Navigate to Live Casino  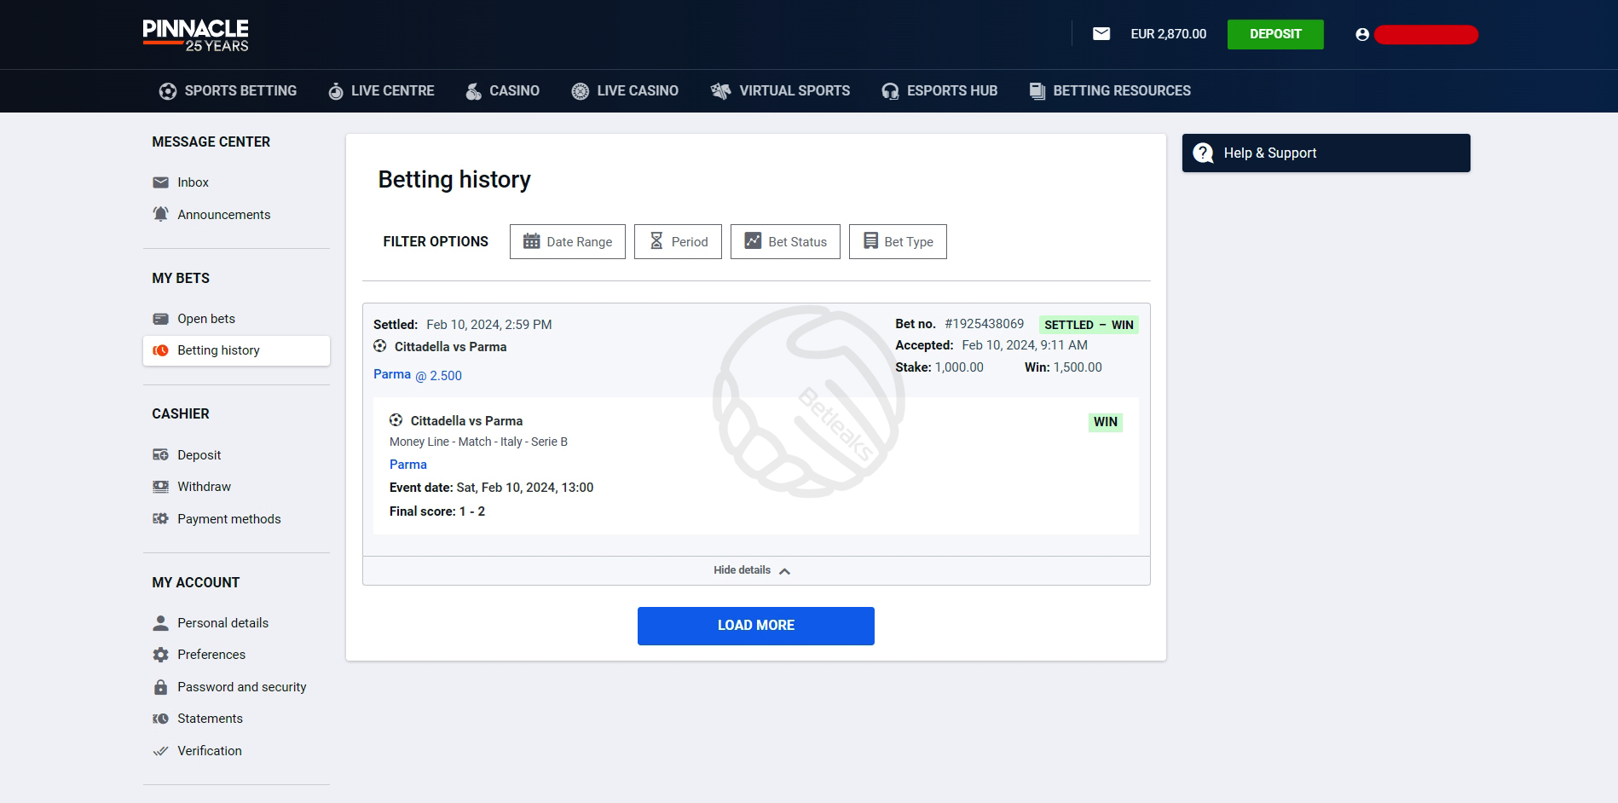click(x=625, y=91)
